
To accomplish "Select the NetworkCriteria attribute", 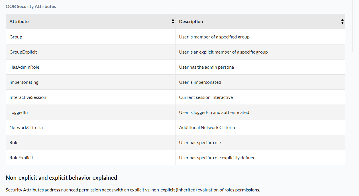I will [x=26, y=127].
